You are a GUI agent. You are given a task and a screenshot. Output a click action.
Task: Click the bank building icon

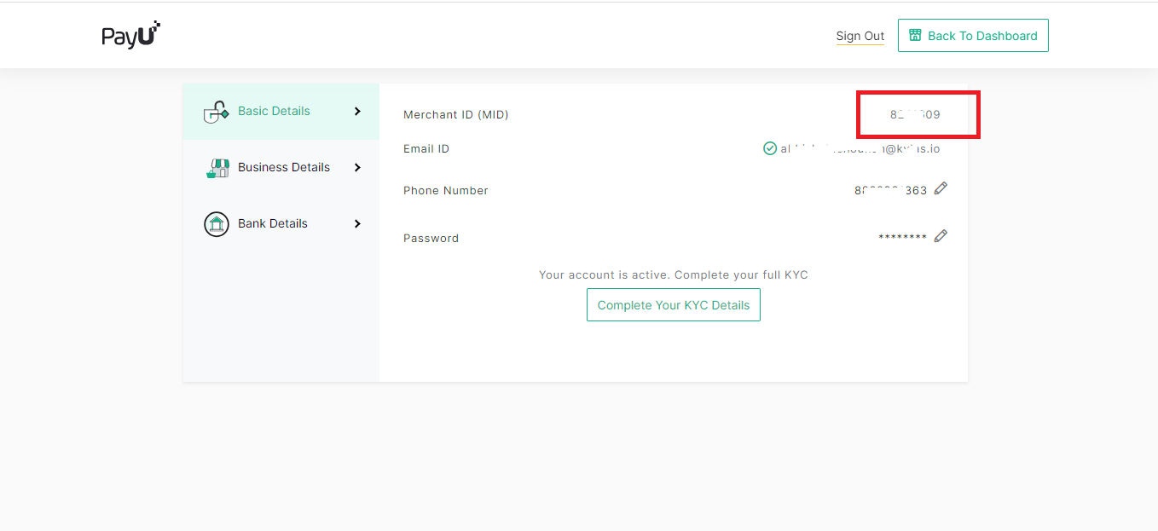tap(217, 224)
